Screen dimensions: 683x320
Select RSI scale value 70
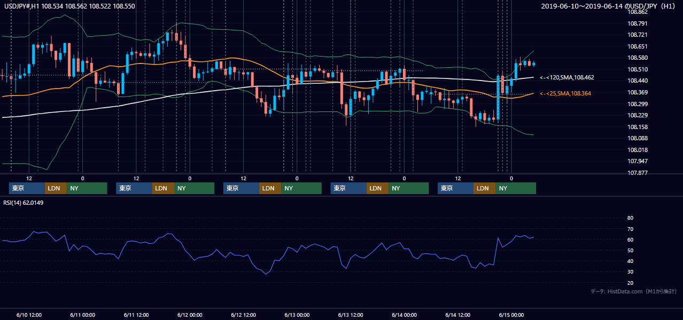point(630,229)
